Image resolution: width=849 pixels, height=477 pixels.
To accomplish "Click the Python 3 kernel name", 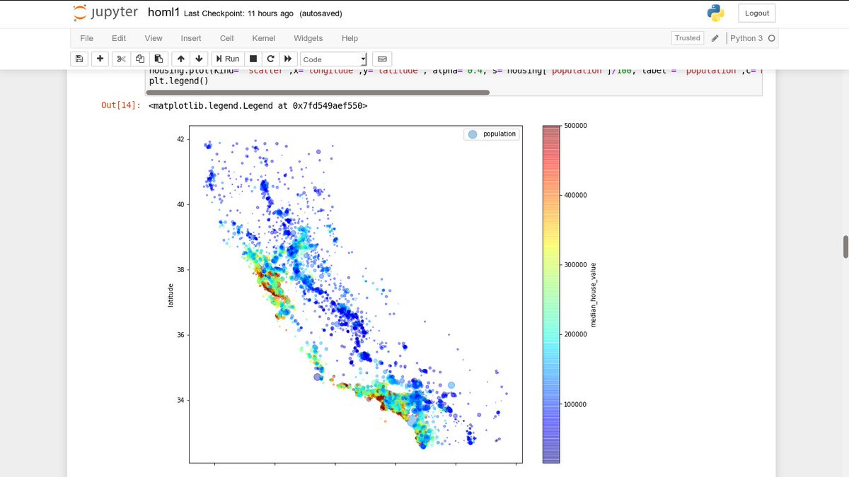I will (x=746, y=38).
